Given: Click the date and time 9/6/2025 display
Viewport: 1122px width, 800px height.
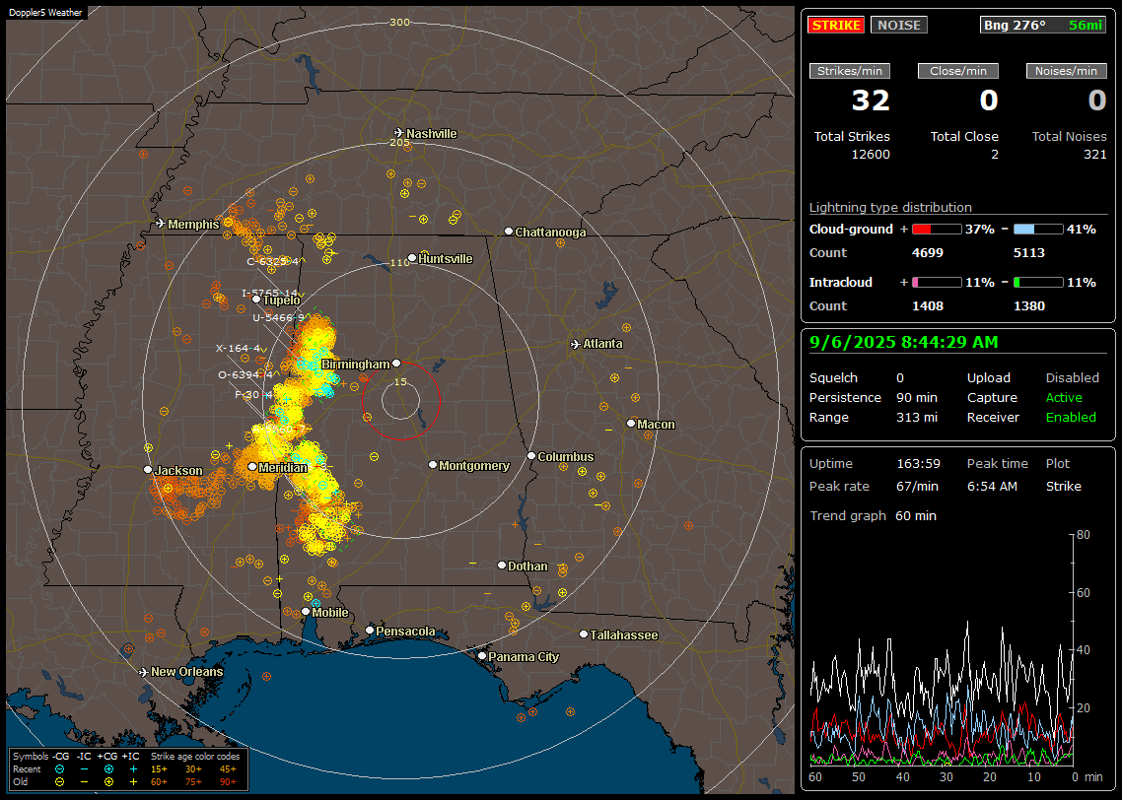Looking at the screenshot, I should click(904, 342).
